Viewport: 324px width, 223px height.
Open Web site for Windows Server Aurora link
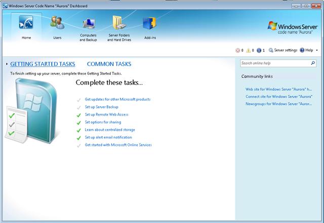point(278,89)
